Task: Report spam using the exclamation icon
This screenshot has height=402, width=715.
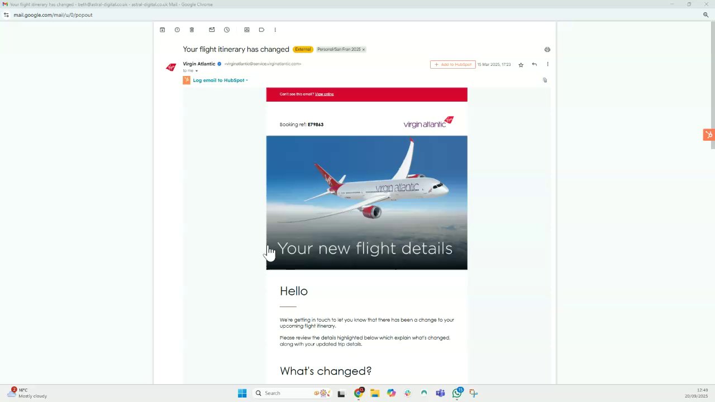Action: pyautogui.click(x=177, y=30)
